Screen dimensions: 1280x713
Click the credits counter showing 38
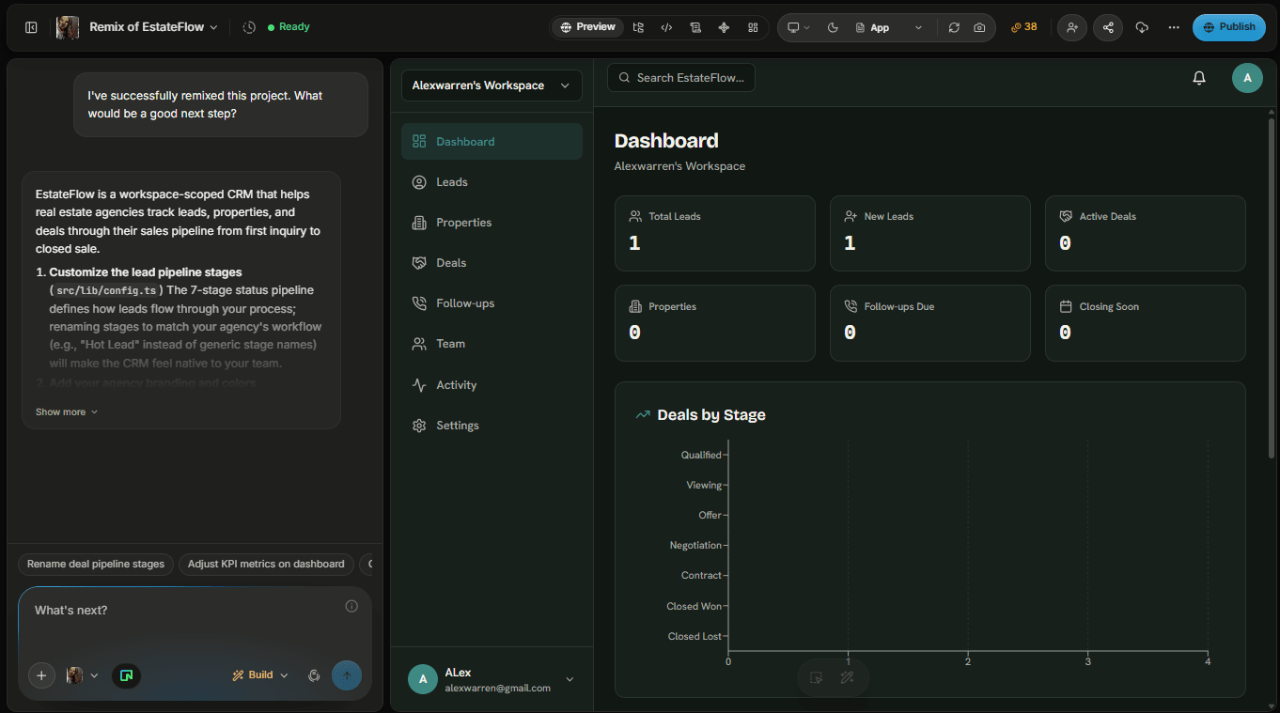pyautogui.click(x=1024, y=27)
